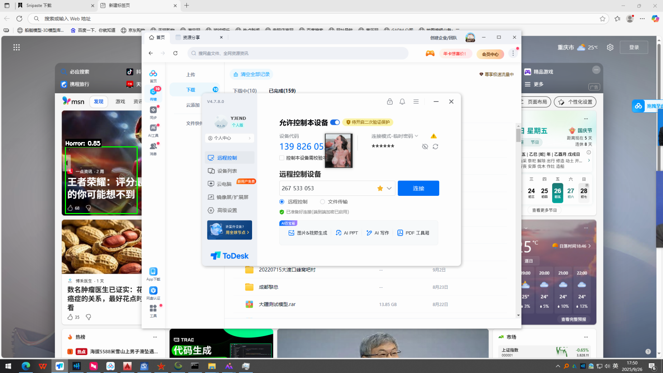Click the game controller icon in Netdisk
The height and width of the screenshot is (373, 663).
point(430,53)
